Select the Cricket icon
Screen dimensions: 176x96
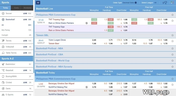(3, 82)
